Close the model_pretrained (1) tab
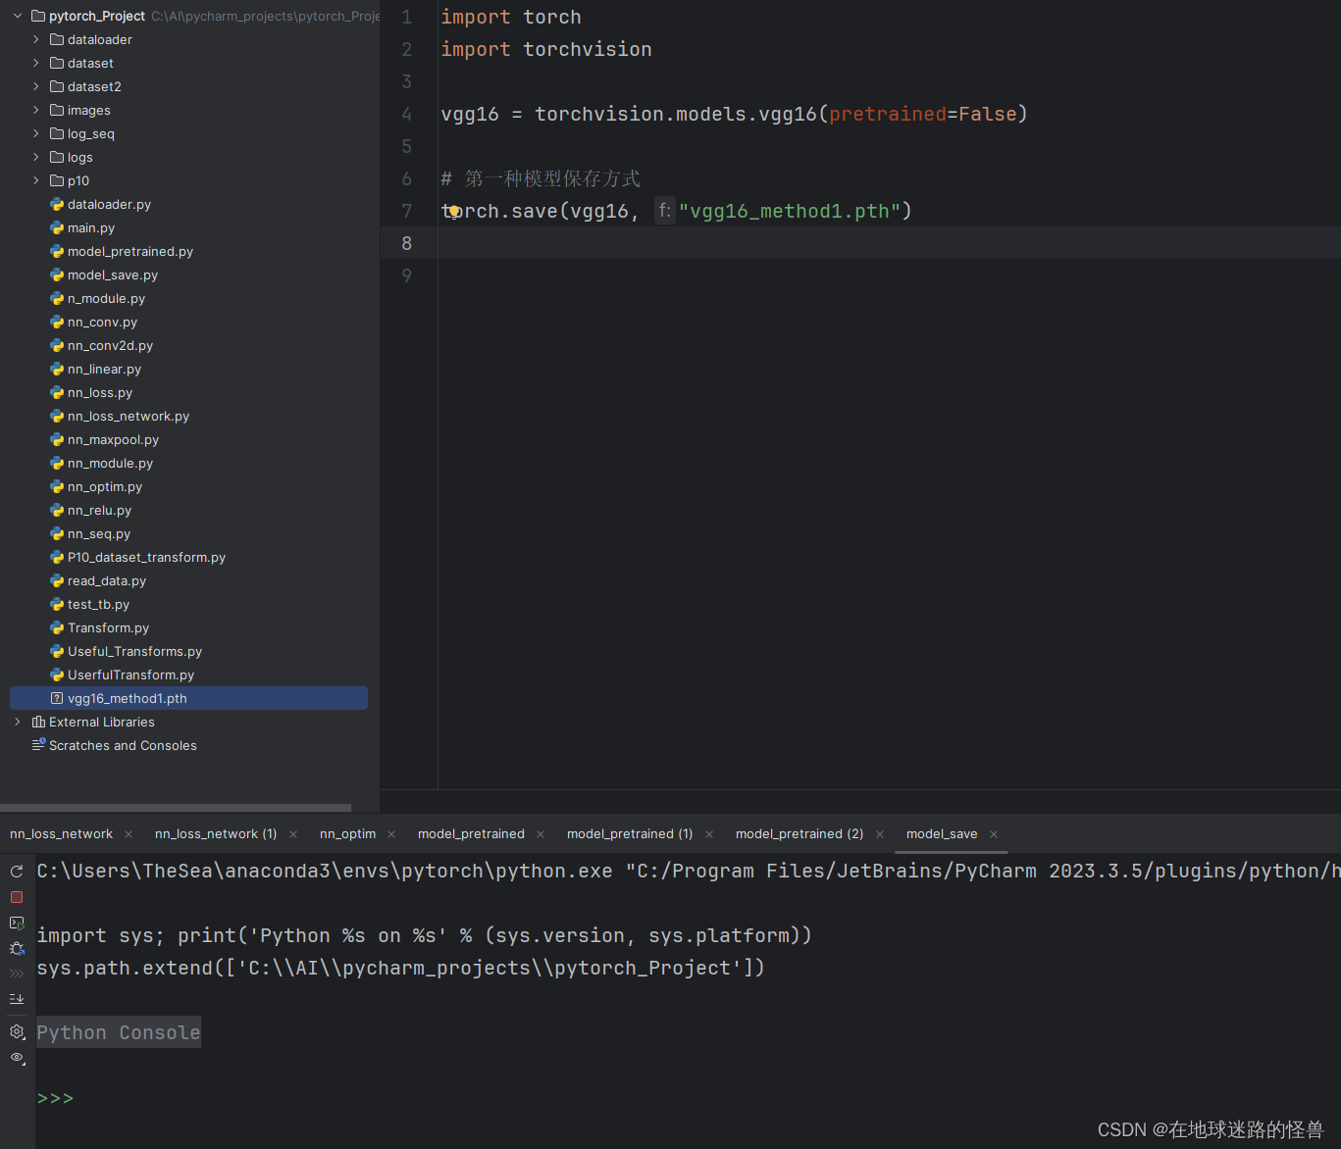Screen dimensions: 1341x1149 709,834
